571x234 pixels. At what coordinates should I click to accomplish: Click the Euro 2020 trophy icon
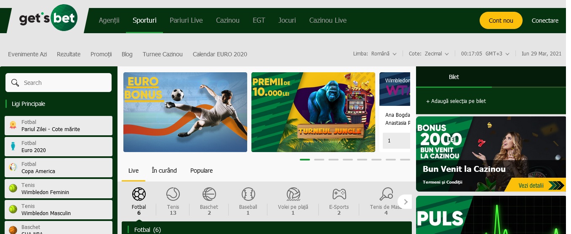pyautogui.click(x=13, y=146)
